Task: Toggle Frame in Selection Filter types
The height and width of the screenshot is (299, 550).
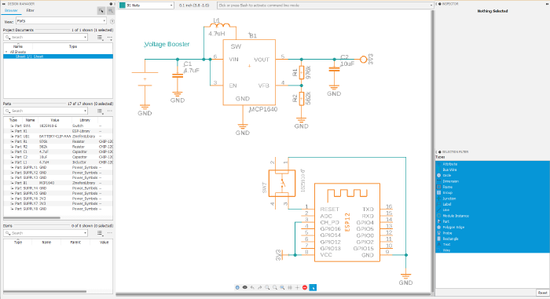Action: pyautogui.click(x=493, y=187)
